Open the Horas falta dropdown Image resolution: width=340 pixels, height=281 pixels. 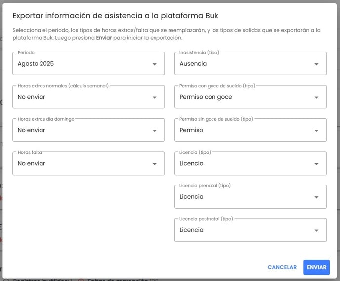pyautogui.click(x=88, y=163)
